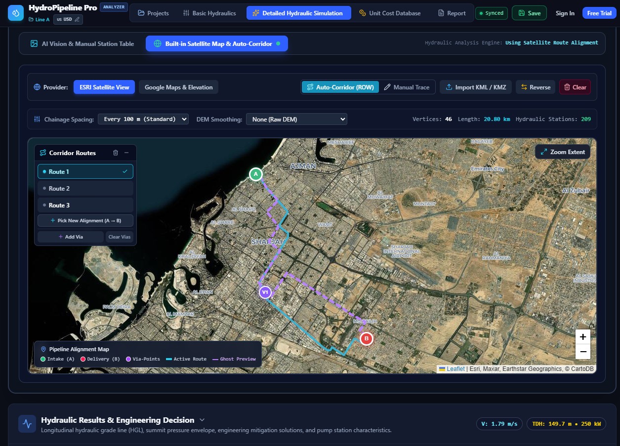Viewport: 620px width, 446px height.
Task: Click via-point marker V1 on the map
Action: click(265, 292)
